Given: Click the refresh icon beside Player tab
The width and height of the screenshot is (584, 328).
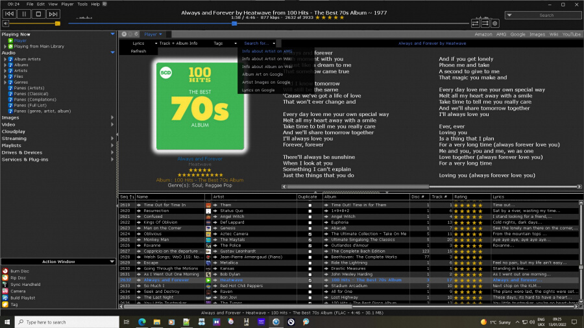Looking at the screenshot, I should [136, 34].
